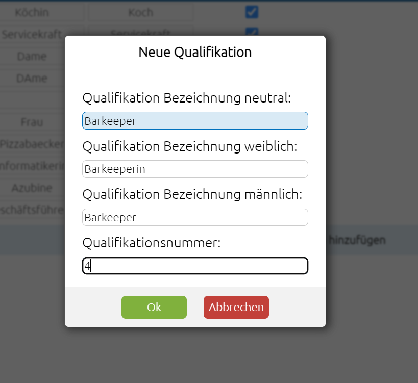Select the Azubine entry
This screenshot has height=383, width=418.
coord(32,188)
